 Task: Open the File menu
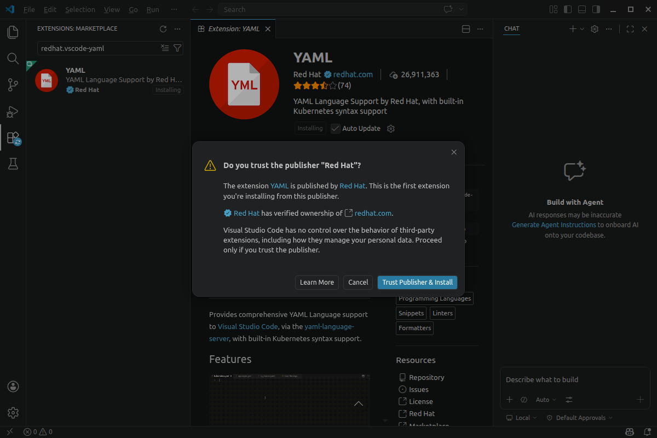click(x=29, y=9)
